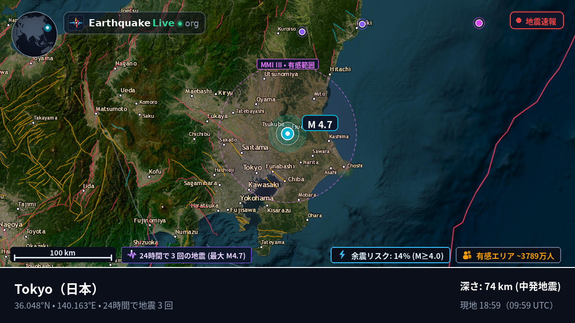Click the Nagoya city label
The image size is (575, 323).
(x=11, y=224)
